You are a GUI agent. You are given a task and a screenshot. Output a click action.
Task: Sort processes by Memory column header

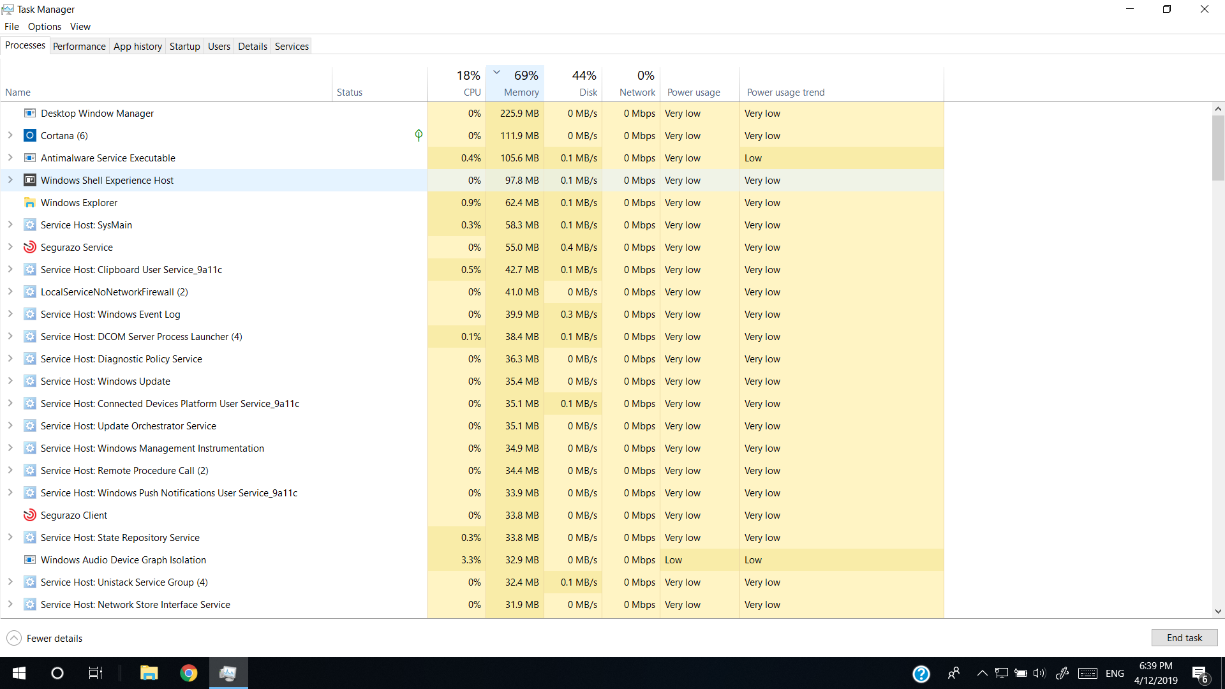(515, 84)
